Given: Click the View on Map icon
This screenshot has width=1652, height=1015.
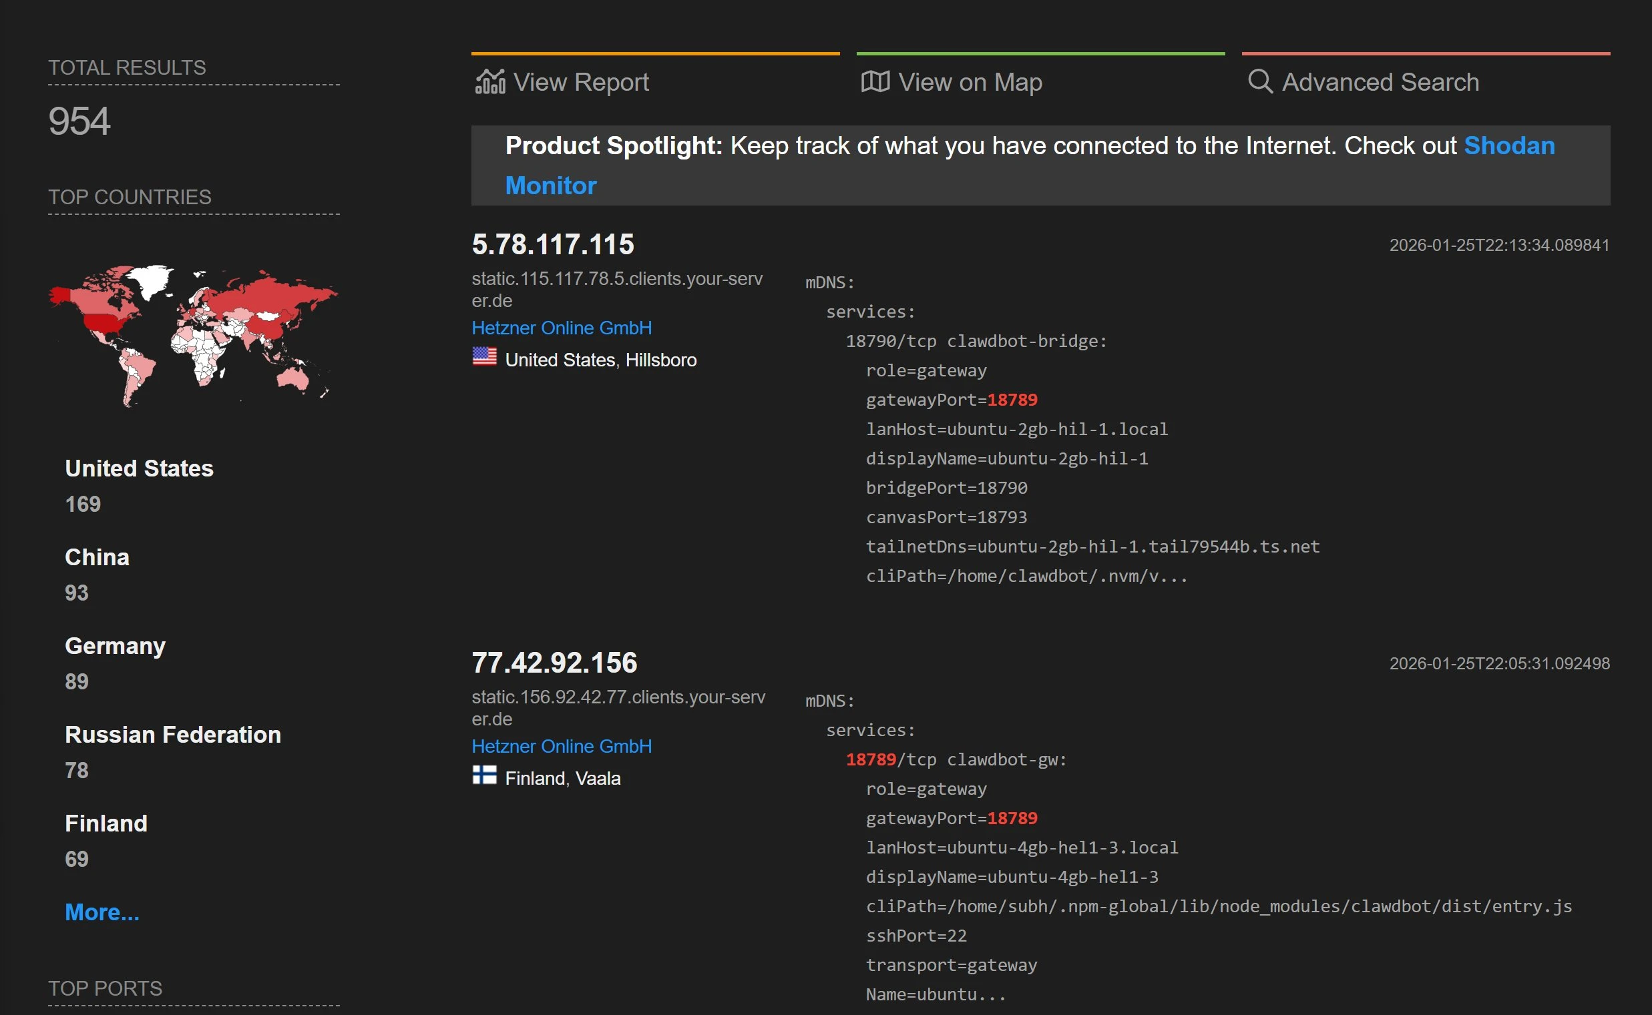Looking at the screenshot, I should click(873, 81).
